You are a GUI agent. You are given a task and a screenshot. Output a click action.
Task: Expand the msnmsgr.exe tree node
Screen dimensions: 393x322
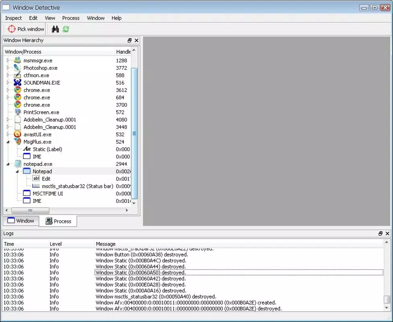click(8, 60)
